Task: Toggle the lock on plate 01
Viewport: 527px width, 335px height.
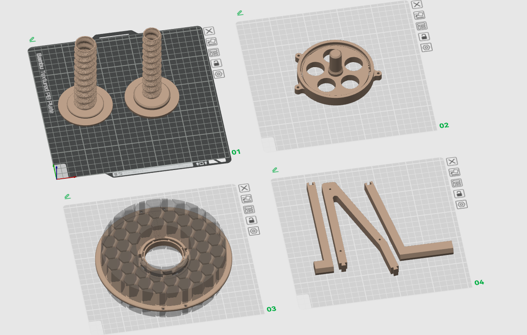Action: pos(217,63)
